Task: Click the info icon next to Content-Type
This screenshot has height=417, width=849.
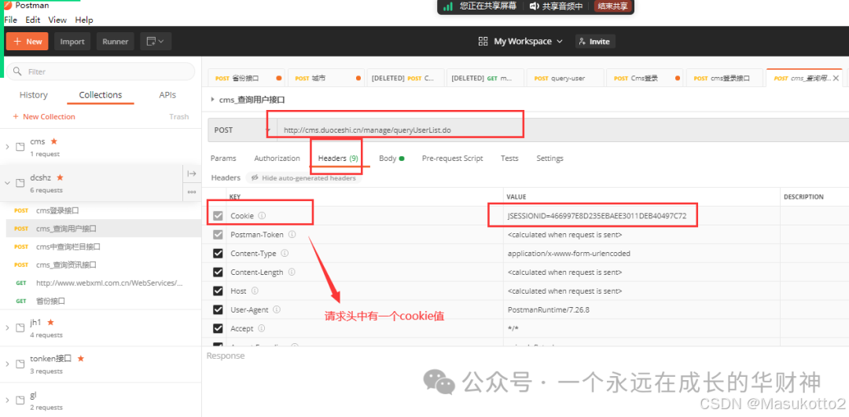Action: point(285,253)
